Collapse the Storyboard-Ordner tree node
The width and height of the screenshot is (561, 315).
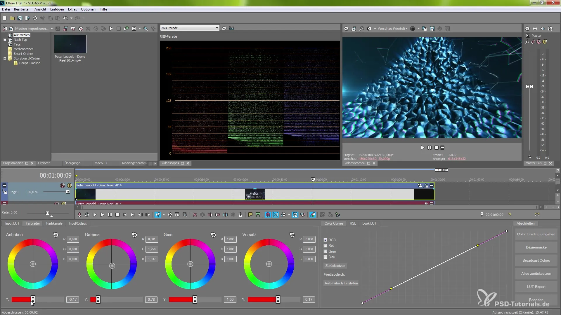tap(5, 58)
